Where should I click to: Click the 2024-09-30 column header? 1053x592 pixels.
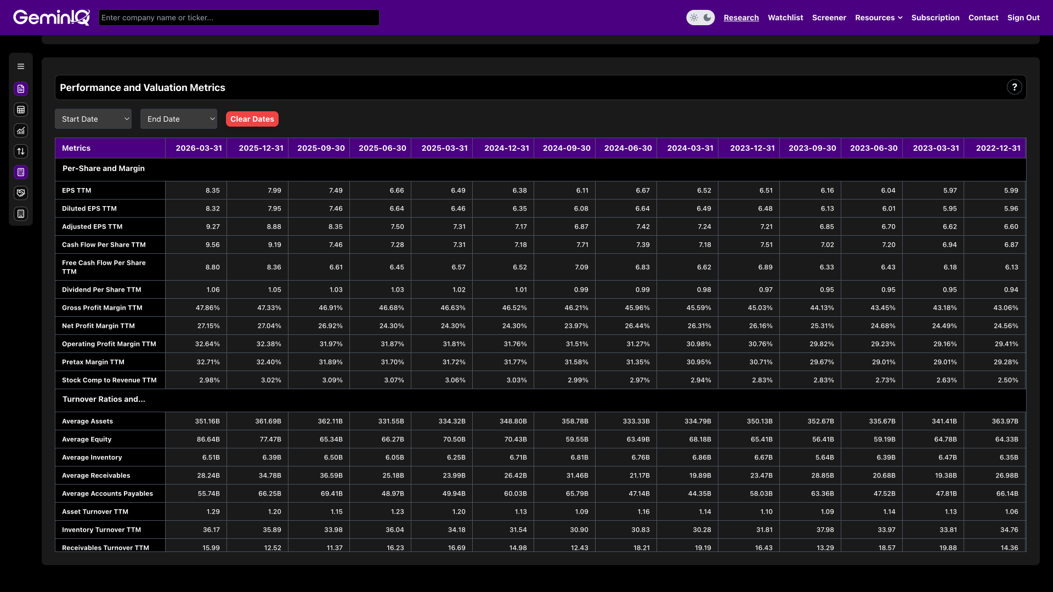(x=565, y=148)
